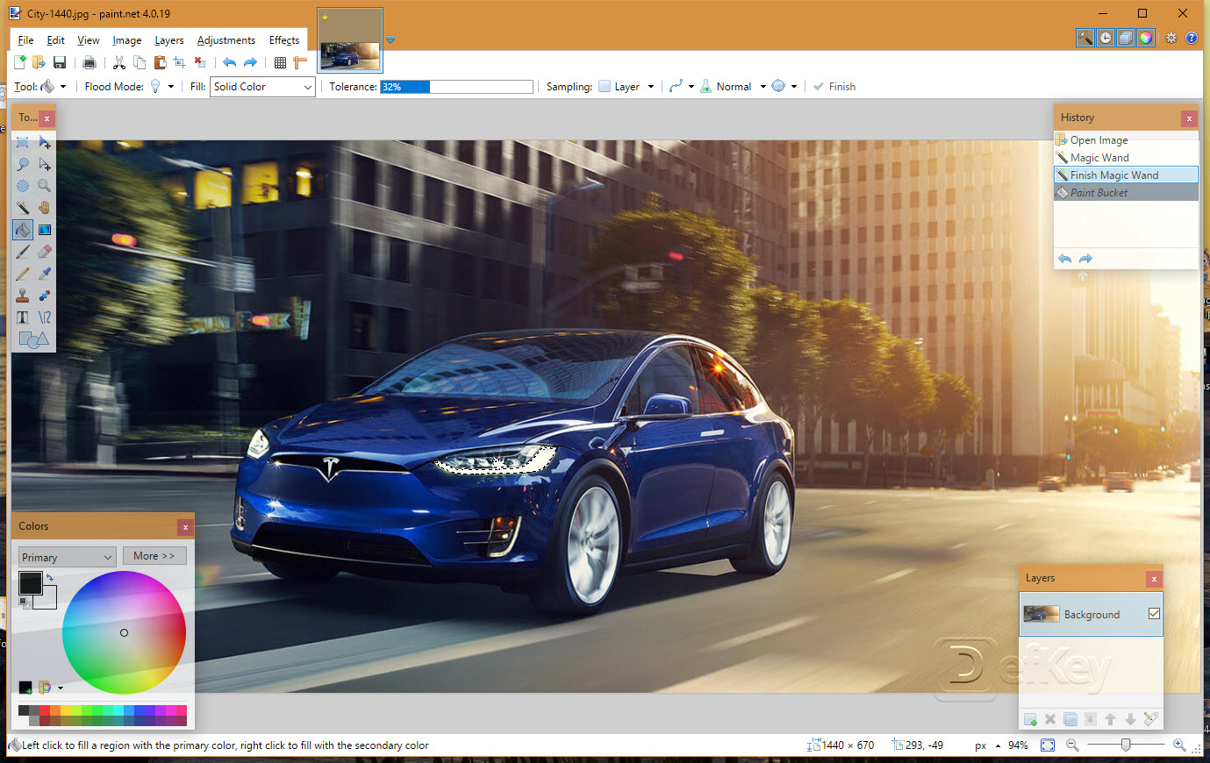Click the Redo arrow in main toolbar

[250, 62]
